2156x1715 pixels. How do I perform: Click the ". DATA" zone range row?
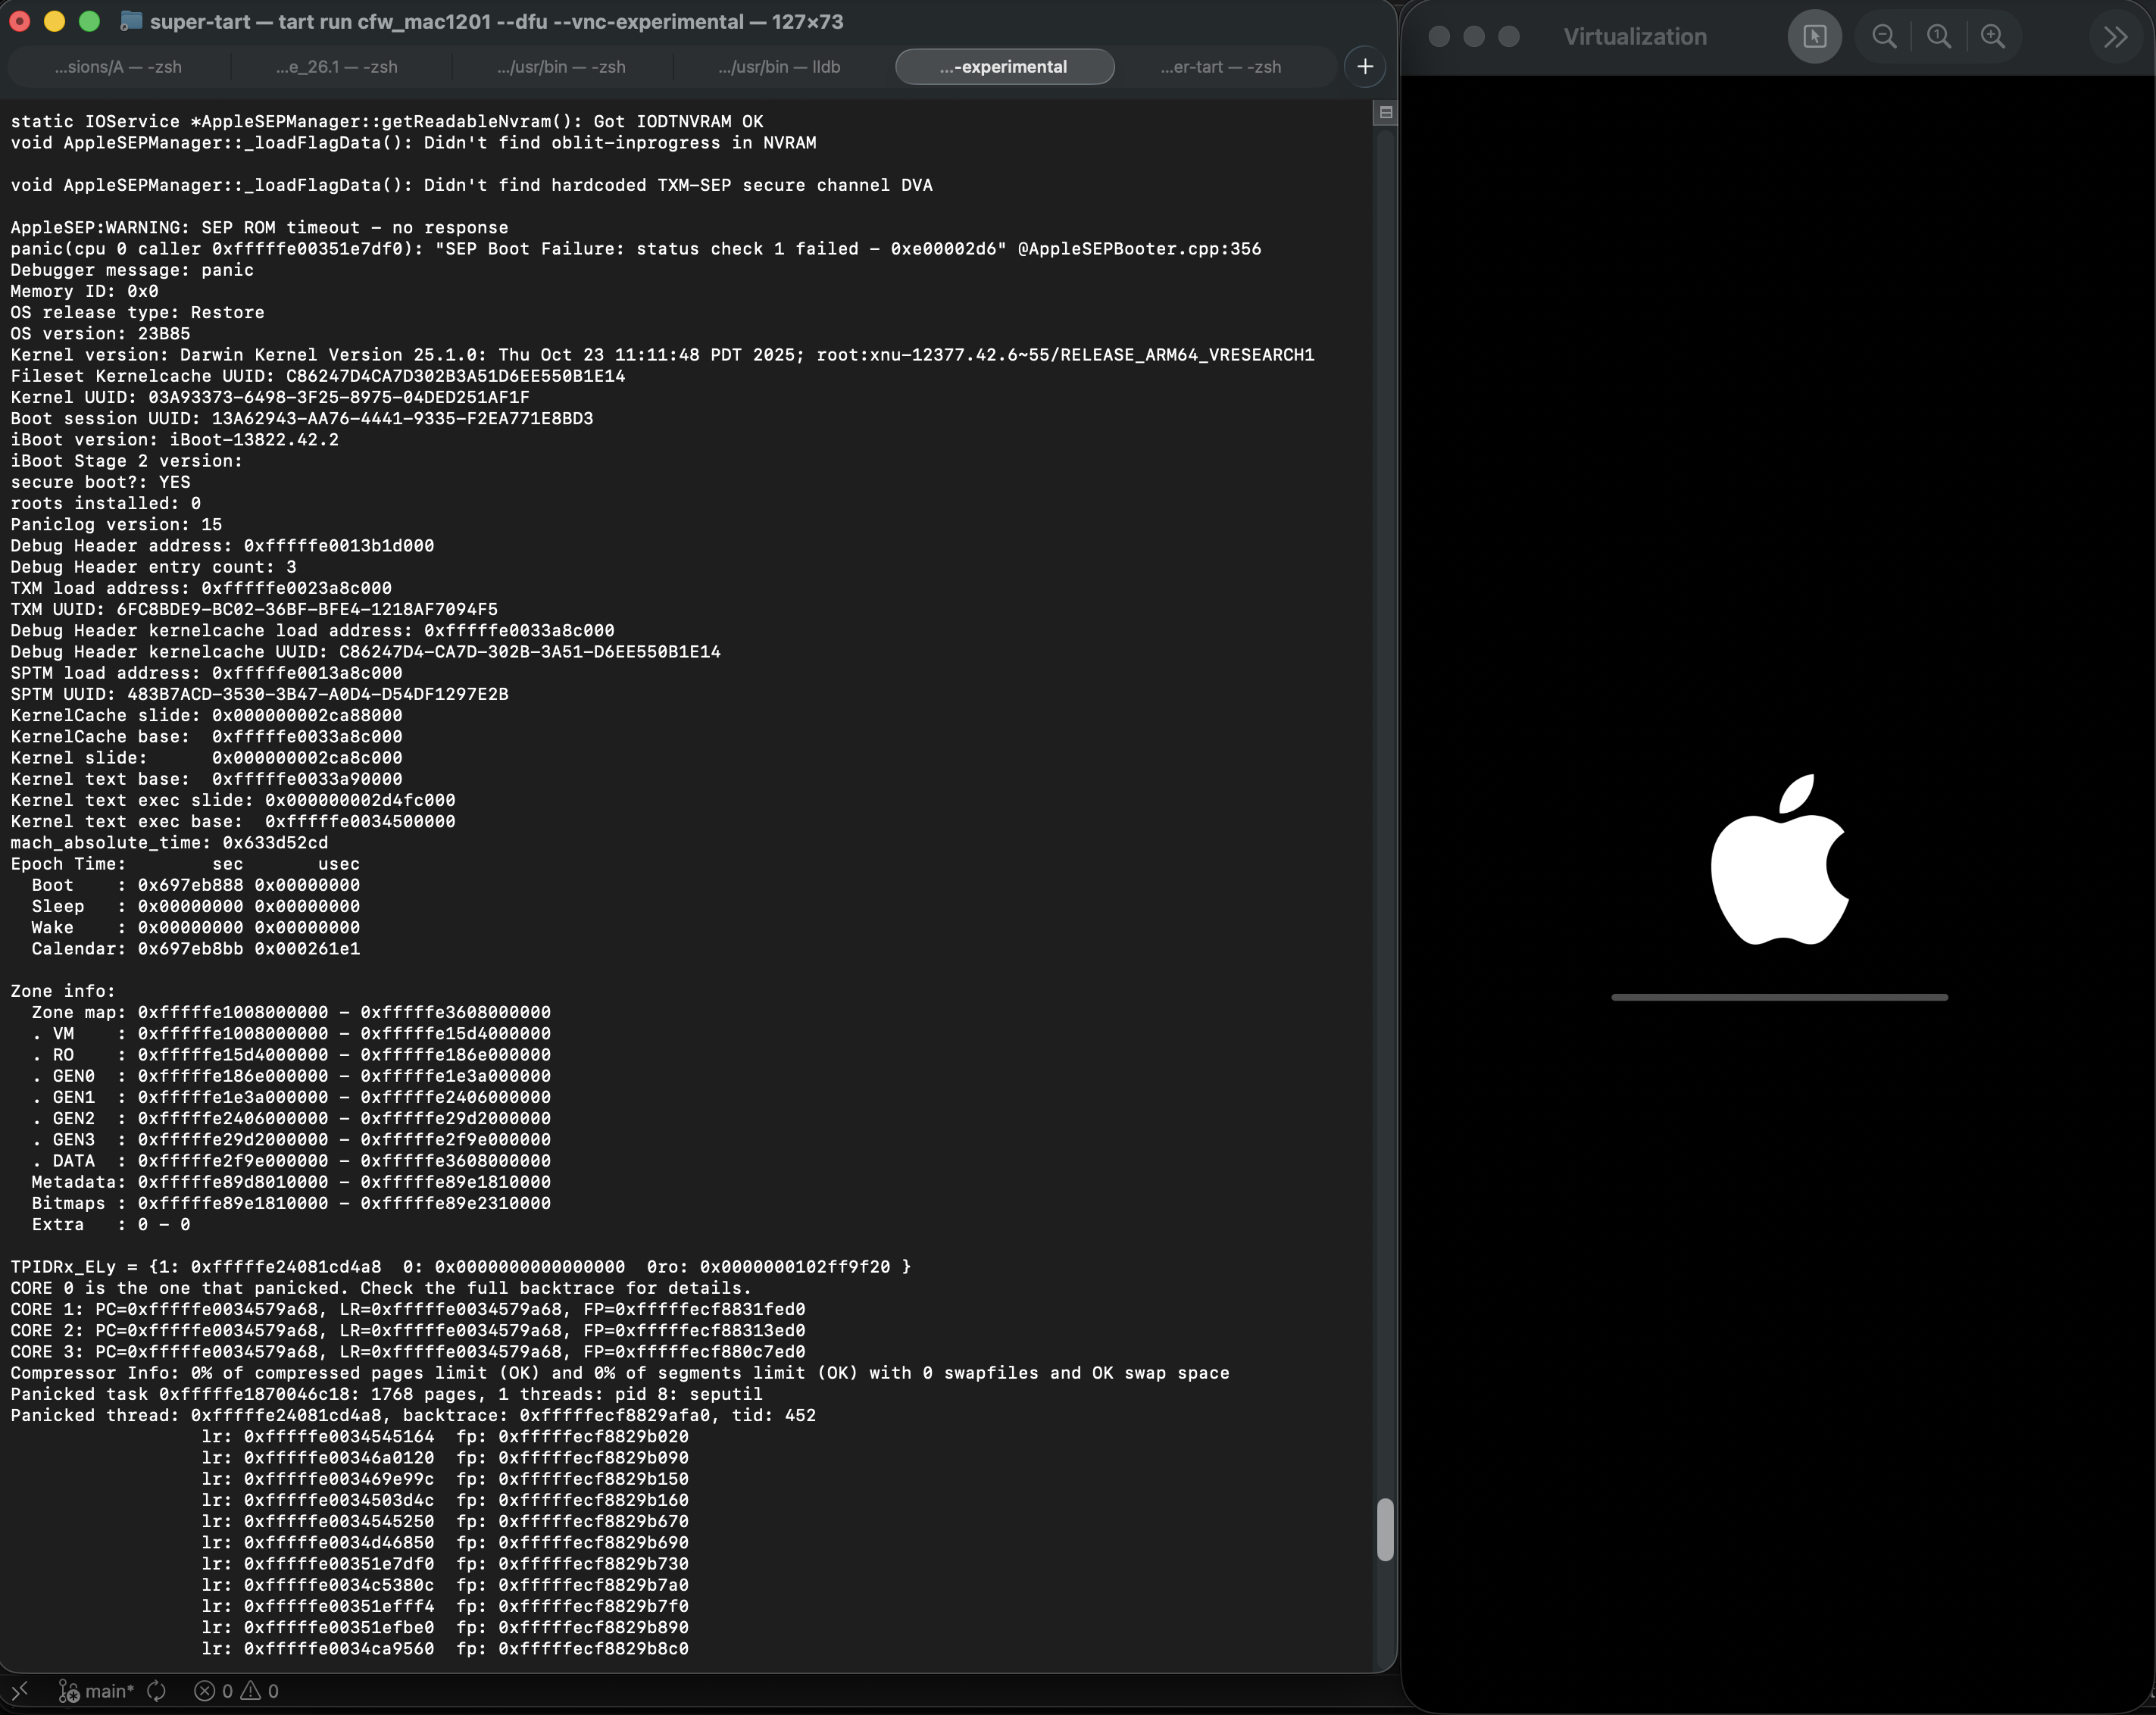pos(291,1161)
